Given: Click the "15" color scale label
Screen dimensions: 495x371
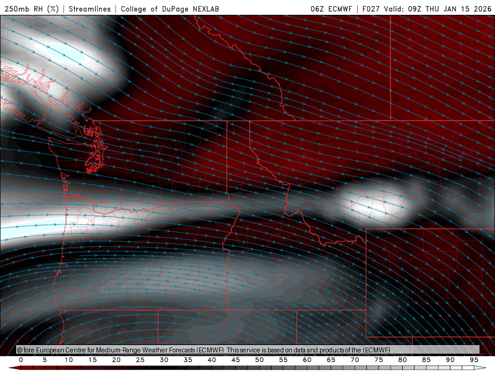Looking at the screenshot, I should point(92,360).
